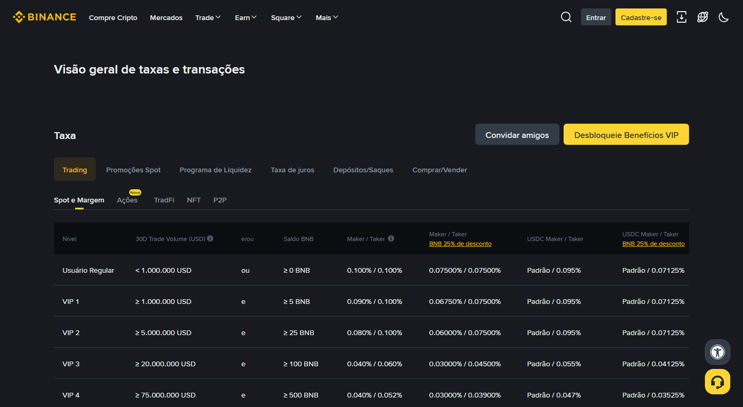Open the TradFi sub-tab
Image resolution: width=743 pixels, height=407 pixels.
164,200
